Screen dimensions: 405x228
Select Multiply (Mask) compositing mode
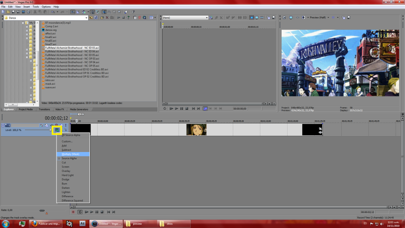pyautogui.click(x=73, y=154)
